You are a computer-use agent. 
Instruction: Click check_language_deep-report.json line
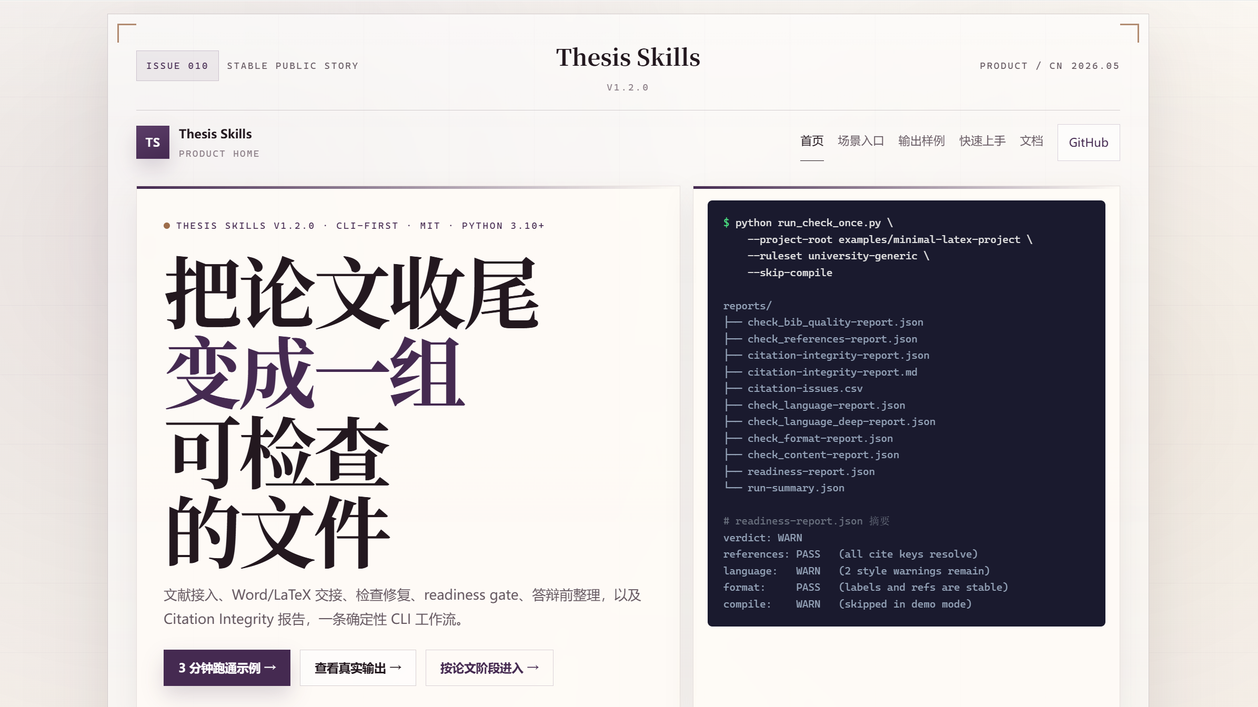point(841,421)
